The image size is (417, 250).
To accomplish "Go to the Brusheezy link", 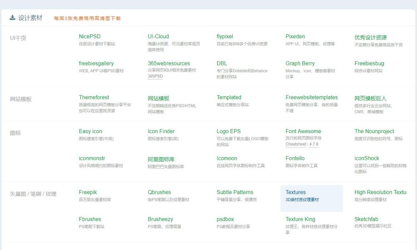I will 161,220.
